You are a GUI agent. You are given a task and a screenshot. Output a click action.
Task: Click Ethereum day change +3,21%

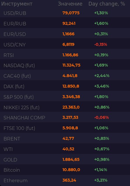click(x=101, y=180)
